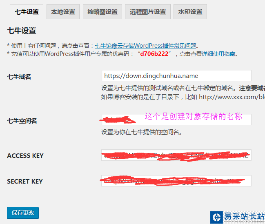Viewport: 265px width, 224px height.
Task: Click the 七牛空间名 field label
Action: click(22, 121)
